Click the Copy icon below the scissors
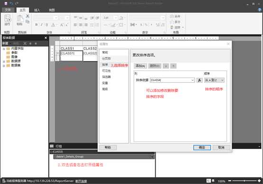This screenshot has width=263, height=184. [x=28, y=22]
